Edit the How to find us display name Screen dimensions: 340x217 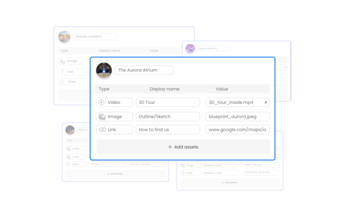pos(168,129)
